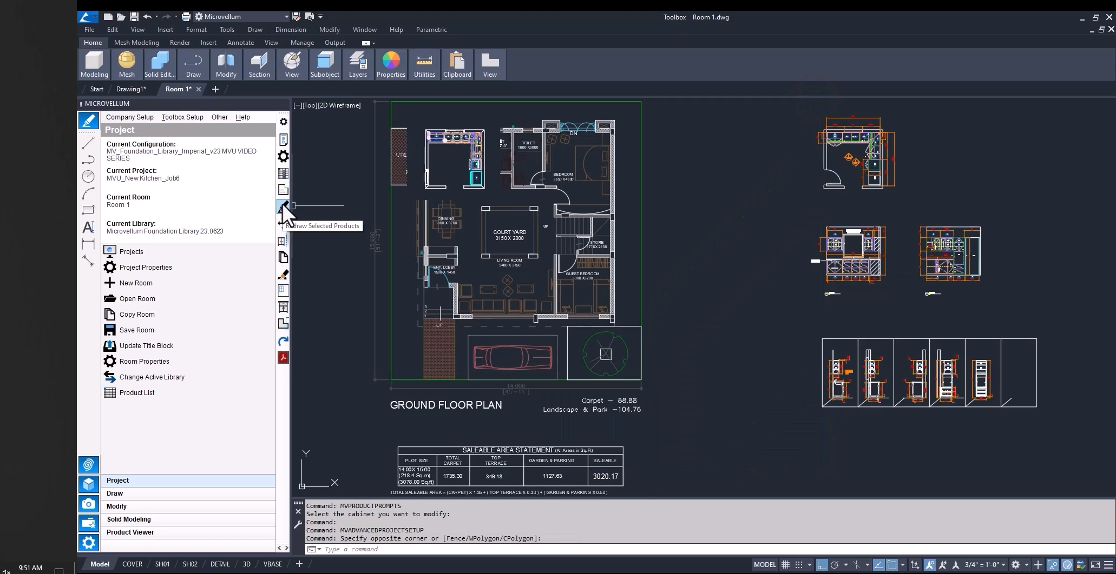Viewport: 1116px width, 574px height.
Task: Toggle snap mode dots in status bar
Action: pos(799,565)
